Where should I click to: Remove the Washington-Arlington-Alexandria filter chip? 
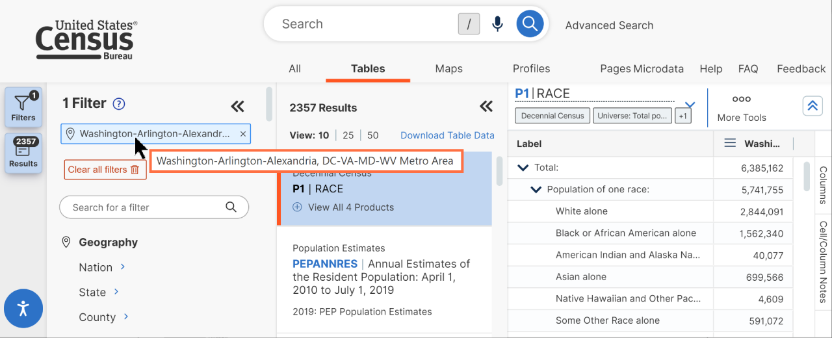pyautogui.click(x=243, y=134)
